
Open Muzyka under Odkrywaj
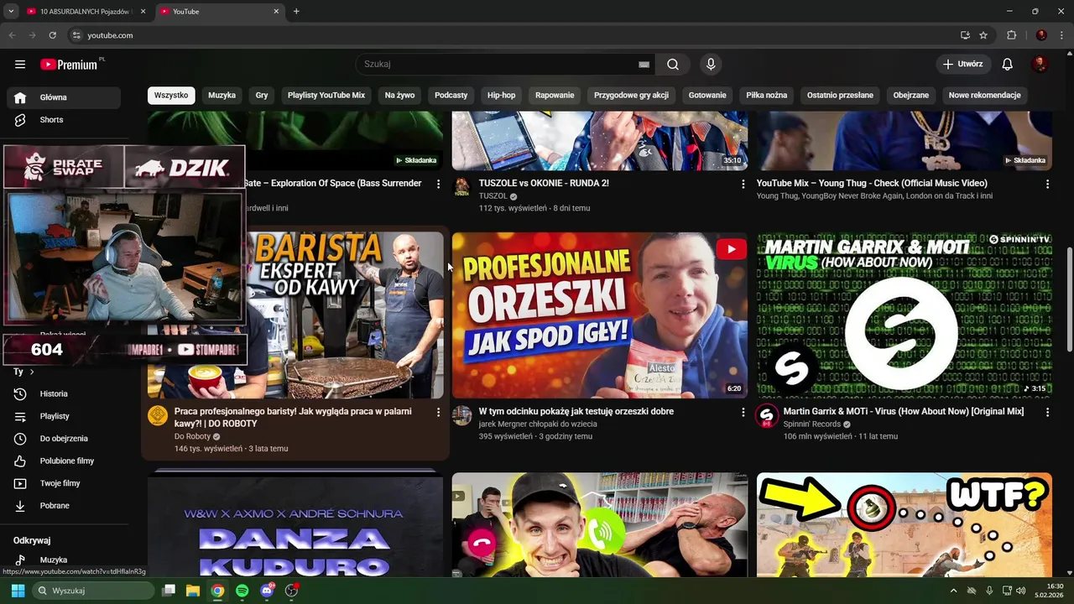click(x=64, y=560)
